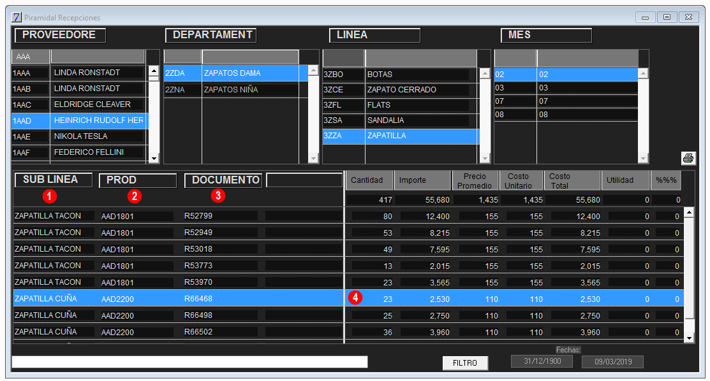This screenshot has height=381, width=710.
Task: Click the LINEA header button
Action: 375,35
